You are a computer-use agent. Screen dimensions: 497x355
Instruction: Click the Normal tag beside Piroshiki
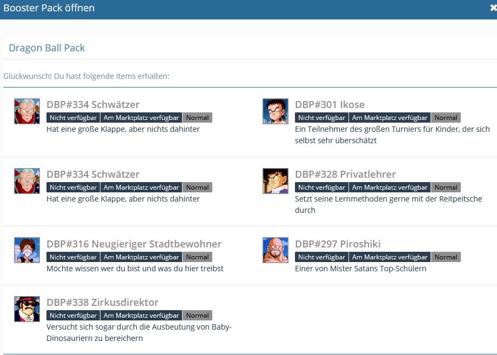(446, 257)
